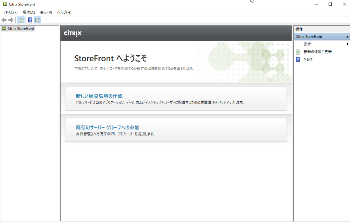Click the StoreFront へようこそ heading
The width and height of the screenshot is (350, 222).
(110, 58)
